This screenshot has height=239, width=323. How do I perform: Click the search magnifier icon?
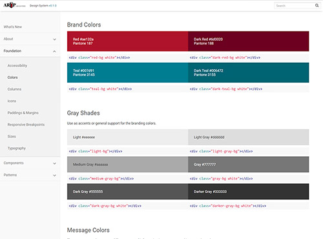317,6
